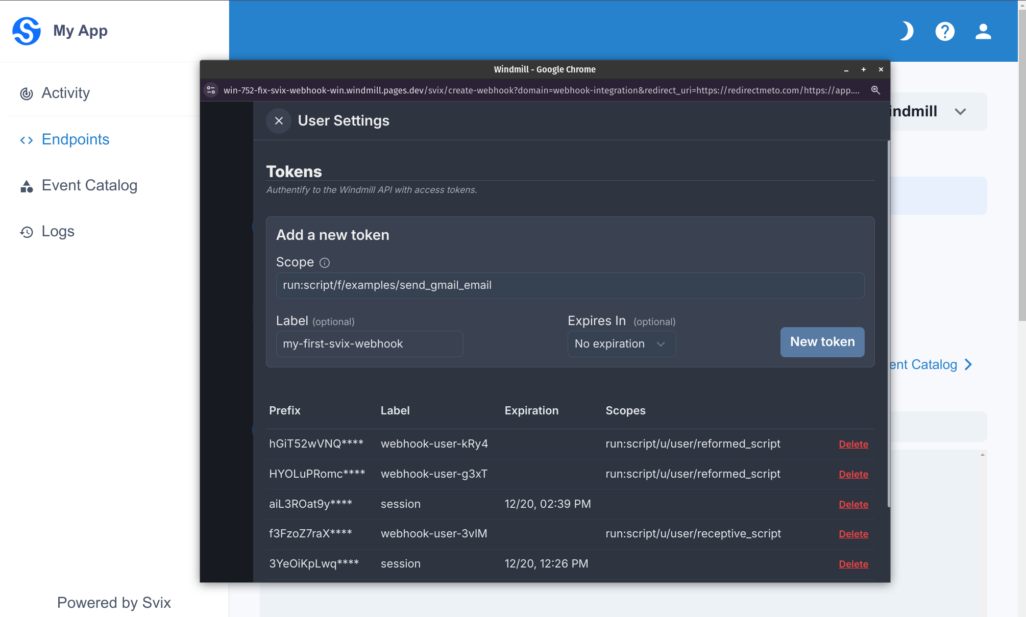Click the Event Catalog sidebar icon
The height and width of the screenshot is (617, 1026).
[x=27, y=185]
